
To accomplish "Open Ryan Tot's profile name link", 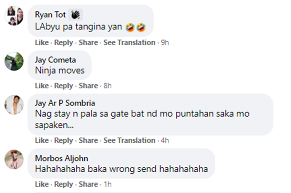I will [50, 15].
